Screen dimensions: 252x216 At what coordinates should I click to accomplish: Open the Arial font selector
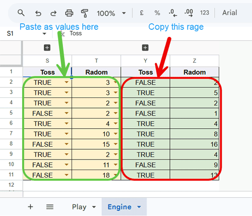click(230, 13)
